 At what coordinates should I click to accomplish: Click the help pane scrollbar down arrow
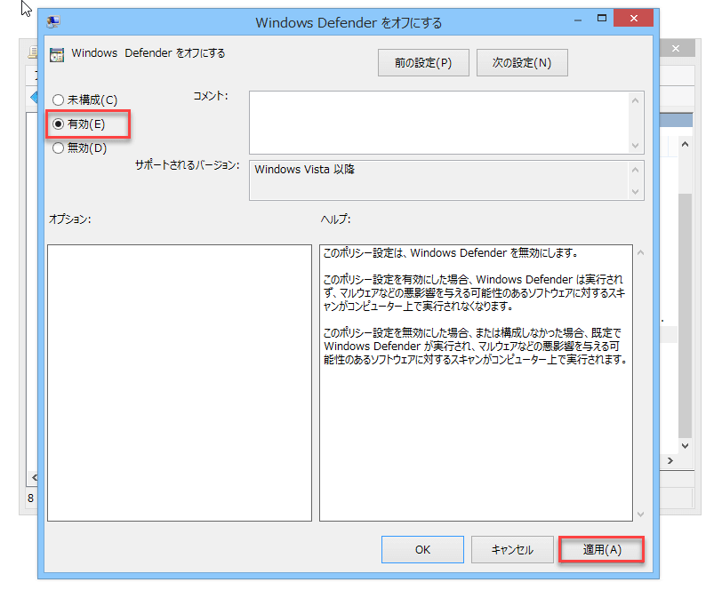pyautogui.click(x=640, y=514)
